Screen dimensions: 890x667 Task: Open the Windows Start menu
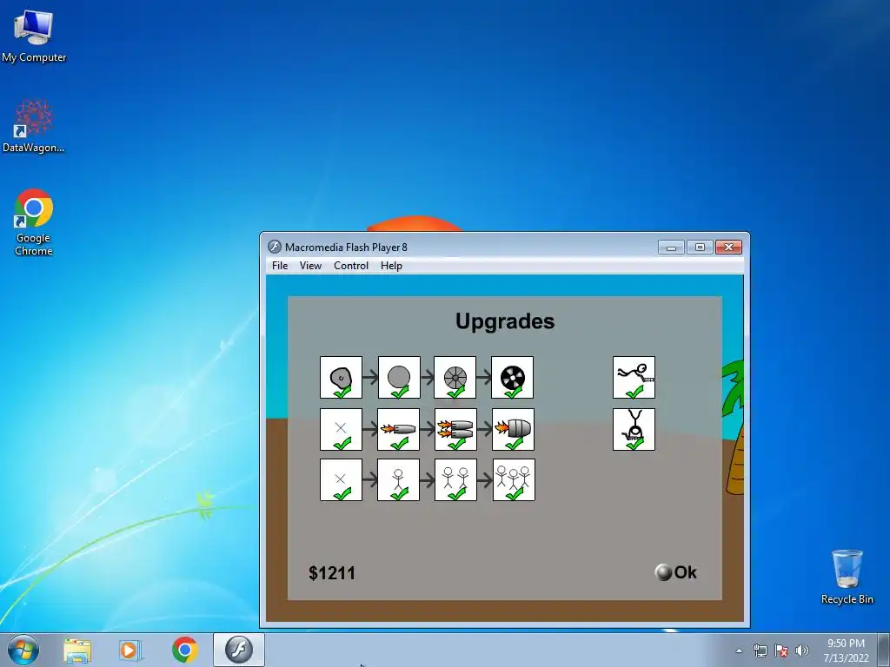23,650
